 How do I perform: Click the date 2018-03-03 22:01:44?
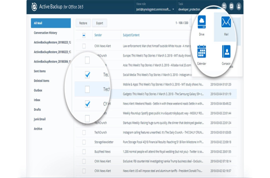click(221, 113)
